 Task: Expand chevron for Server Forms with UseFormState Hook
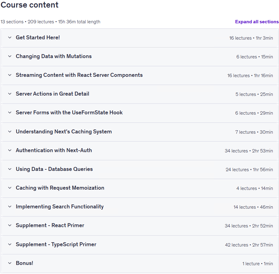(x=10, y=113)
